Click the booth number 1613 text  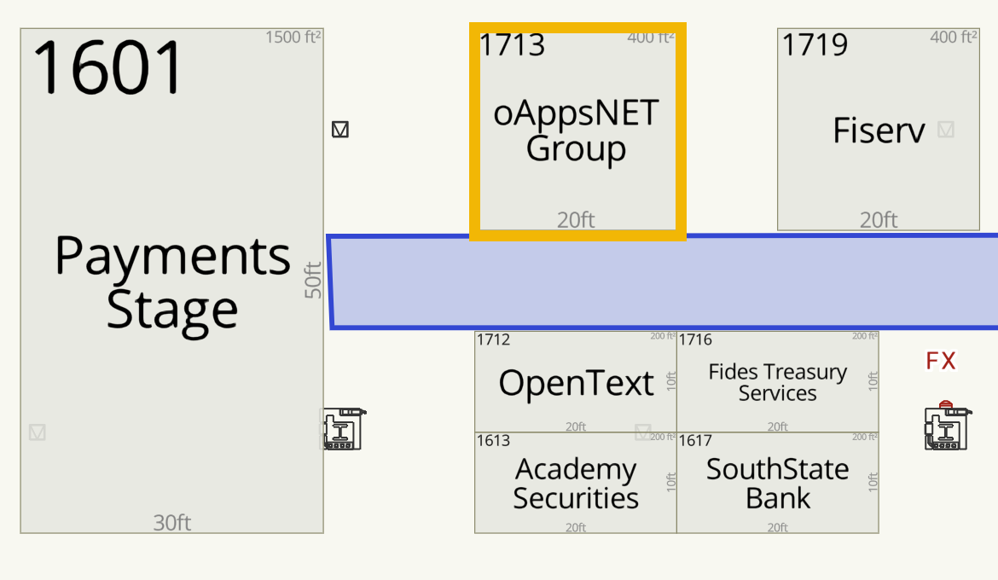coord(493,441)
